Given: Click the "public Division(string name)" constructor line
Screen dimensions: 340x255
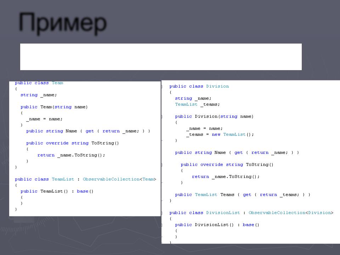Looking at the screenshot, I should (x=214, y=117).
